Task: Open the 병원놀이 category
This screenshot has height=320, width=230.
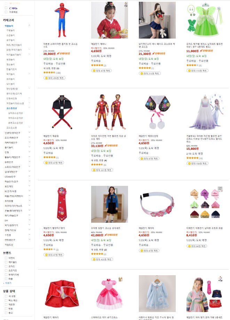Action: [10, 60]
